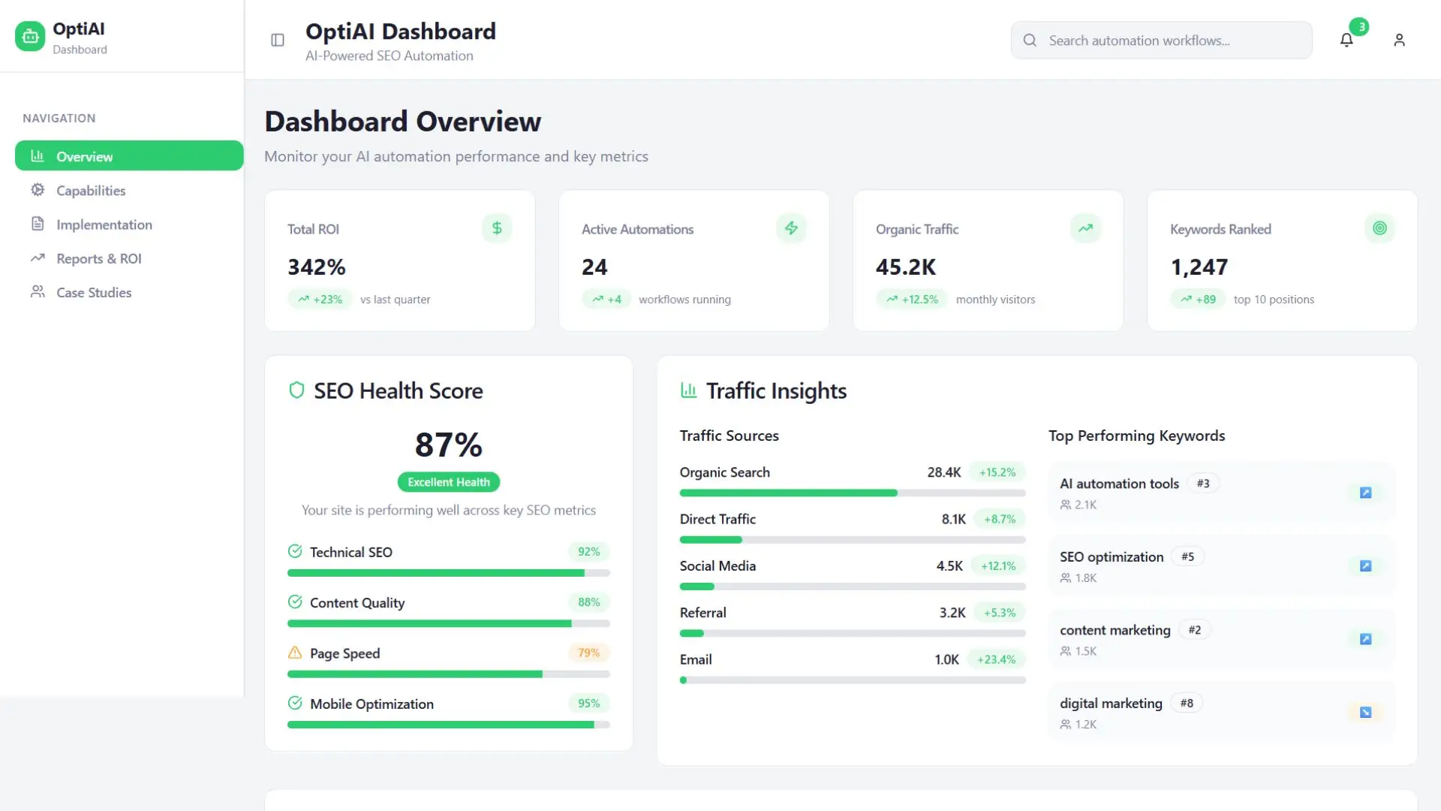This screenshot has height=811, width=1441.
Task: Click the +15.2% Organic Search badge
Action: click(x=997, y=472)
